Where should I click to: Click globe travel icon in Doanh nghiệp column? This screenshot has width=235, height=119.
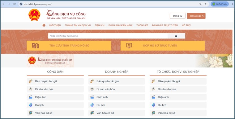(92, 105)
